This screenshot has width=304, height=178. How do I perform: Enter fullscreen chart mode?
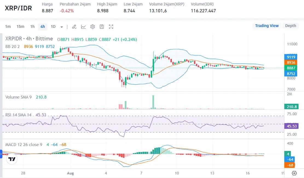click(x=111, y=26)
